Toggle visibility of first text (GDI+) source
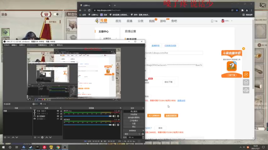The width and height of the screenshot is (268, 150). point(58,111)
